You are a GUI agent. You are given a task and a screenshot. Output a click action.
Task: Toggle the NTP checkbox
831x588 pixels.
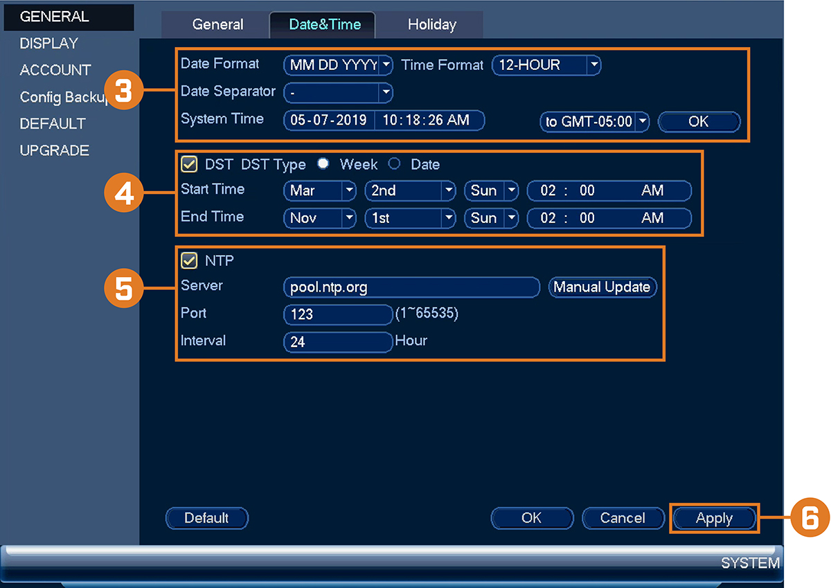click(x=189, y=260)
